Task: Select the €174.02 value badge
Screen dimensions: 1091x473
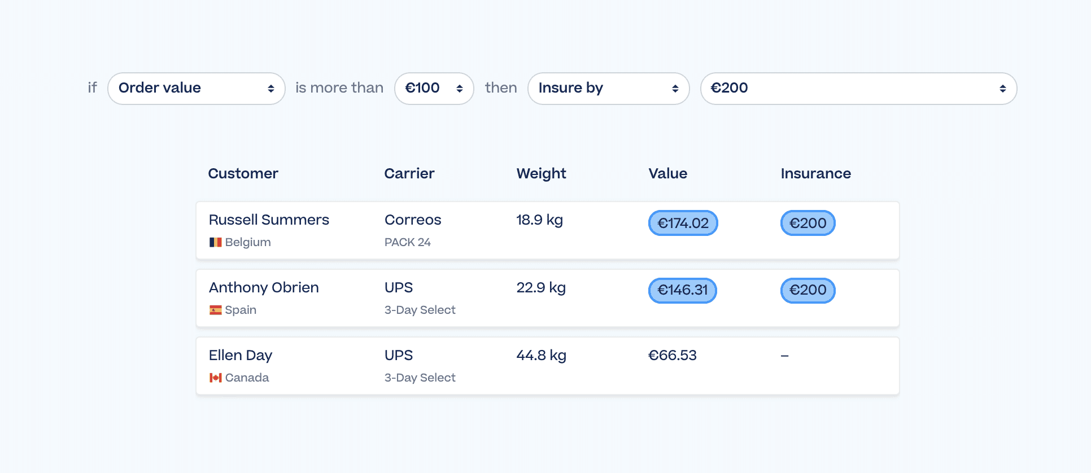Action: pos(683,223)
